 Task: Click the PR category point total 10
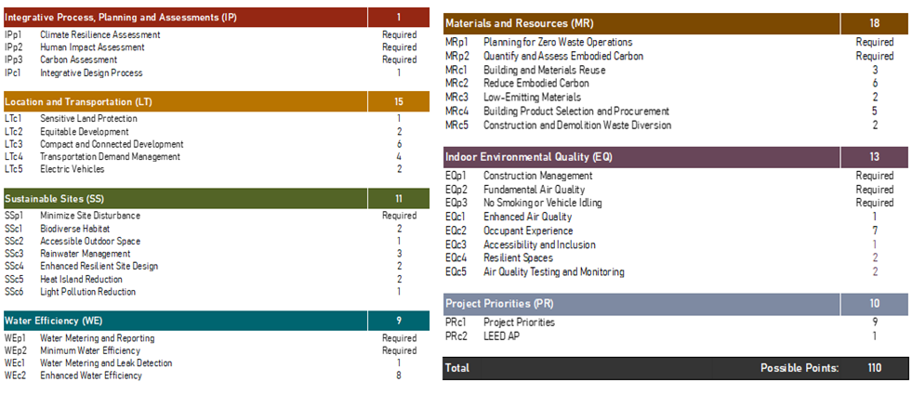click(875, 304)
